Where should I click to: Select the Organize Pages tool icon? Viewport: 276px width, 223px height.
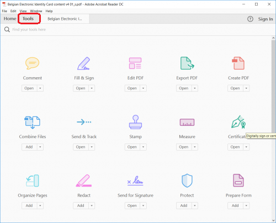[x=33, y=180]
